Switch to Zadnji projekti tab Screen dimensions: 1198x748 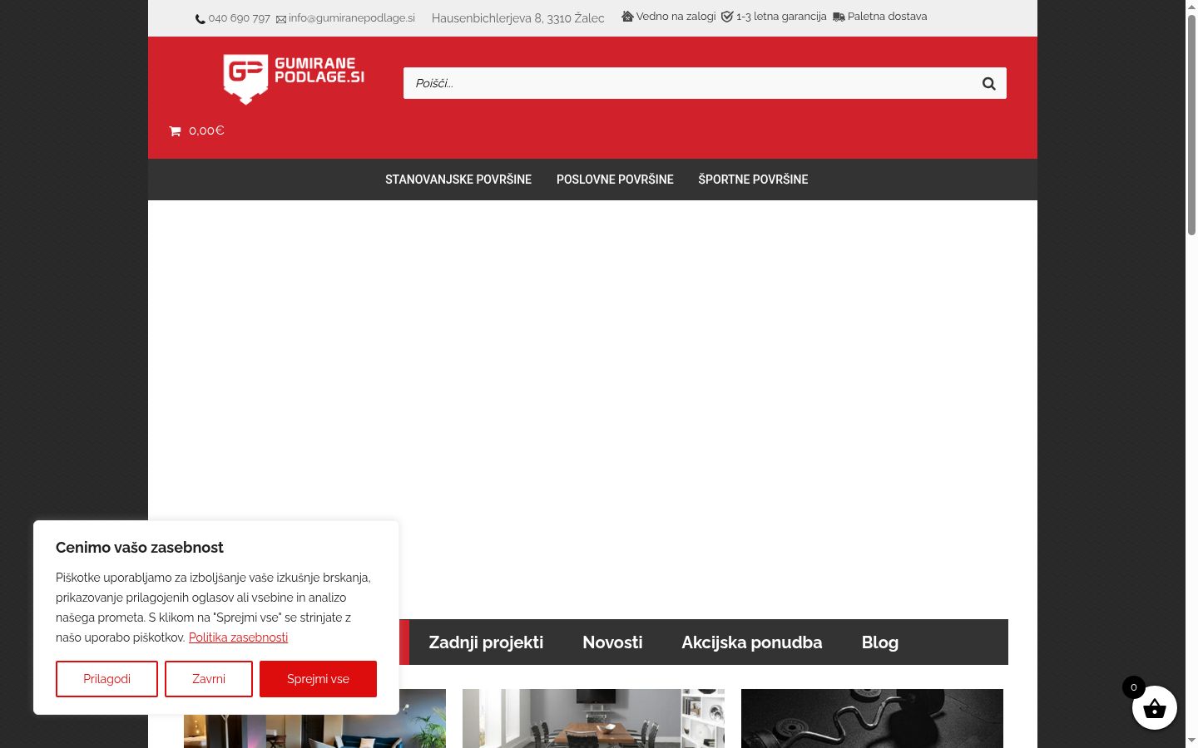pos(486,642)
